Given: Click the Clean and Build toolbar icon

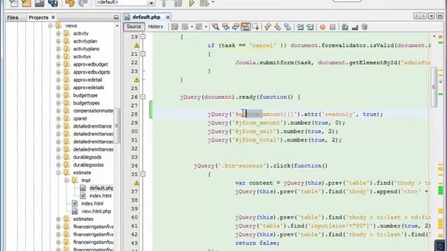Looking at the screenshot, I should point(178,3).
